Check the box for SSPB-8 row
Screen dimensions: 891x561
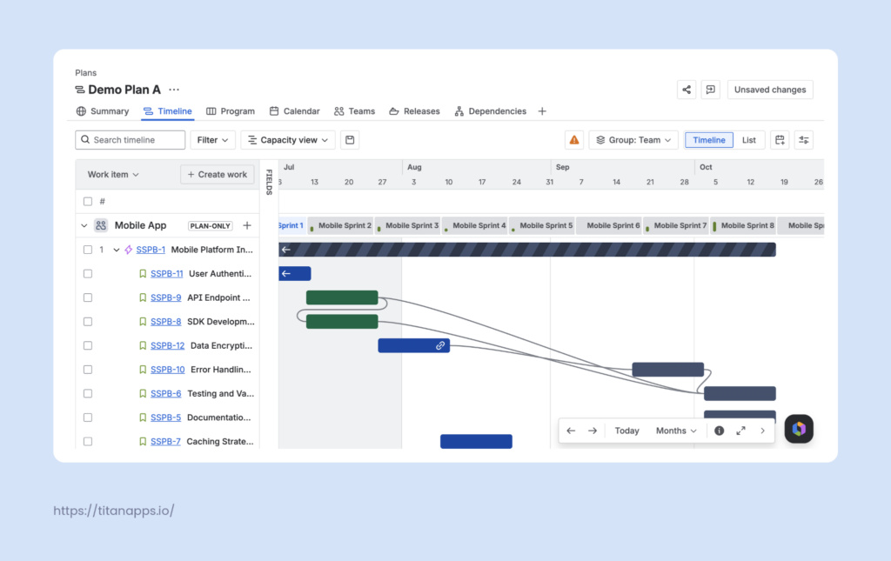[88, 322]
